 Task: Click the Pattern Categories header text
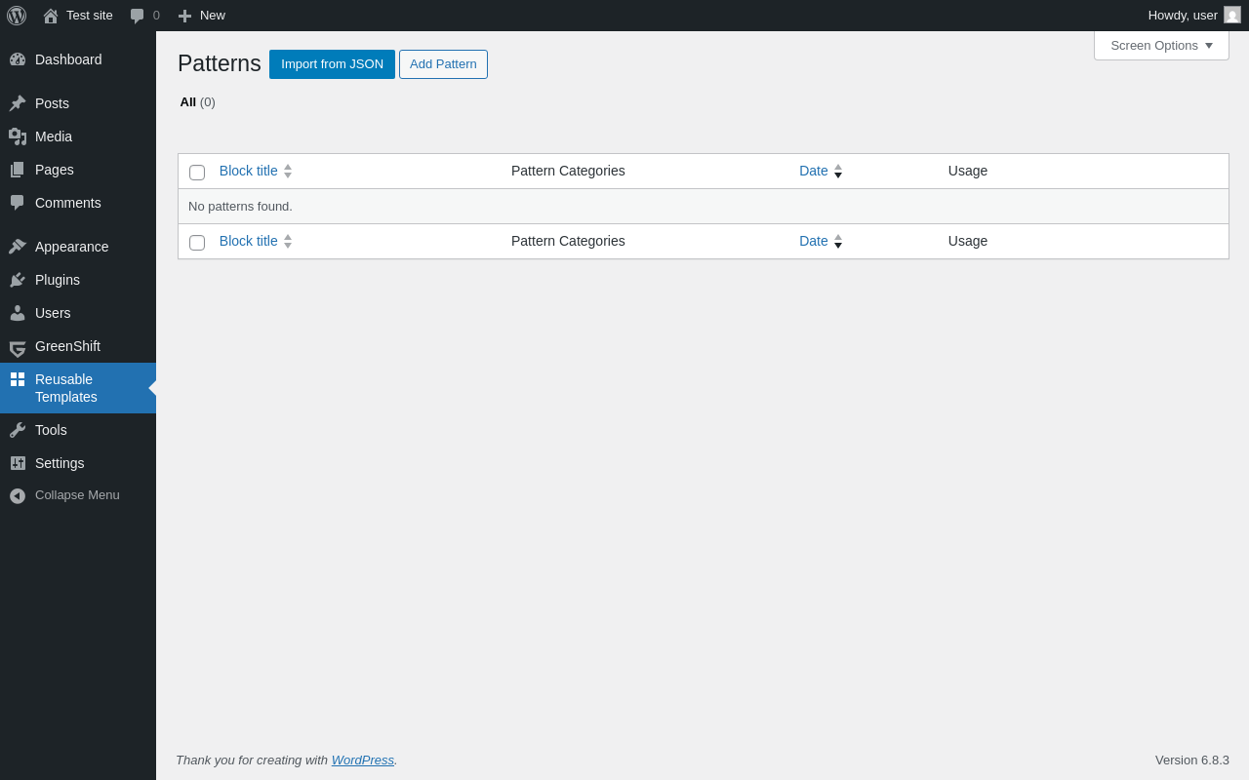click(x=568, y=171)
